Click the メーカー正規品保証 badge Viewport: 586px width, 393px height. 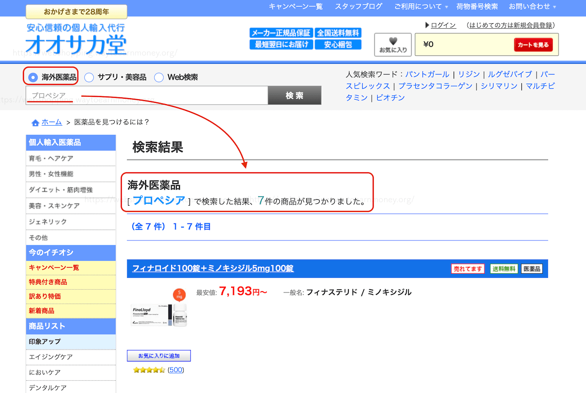[x=281, y=33]
